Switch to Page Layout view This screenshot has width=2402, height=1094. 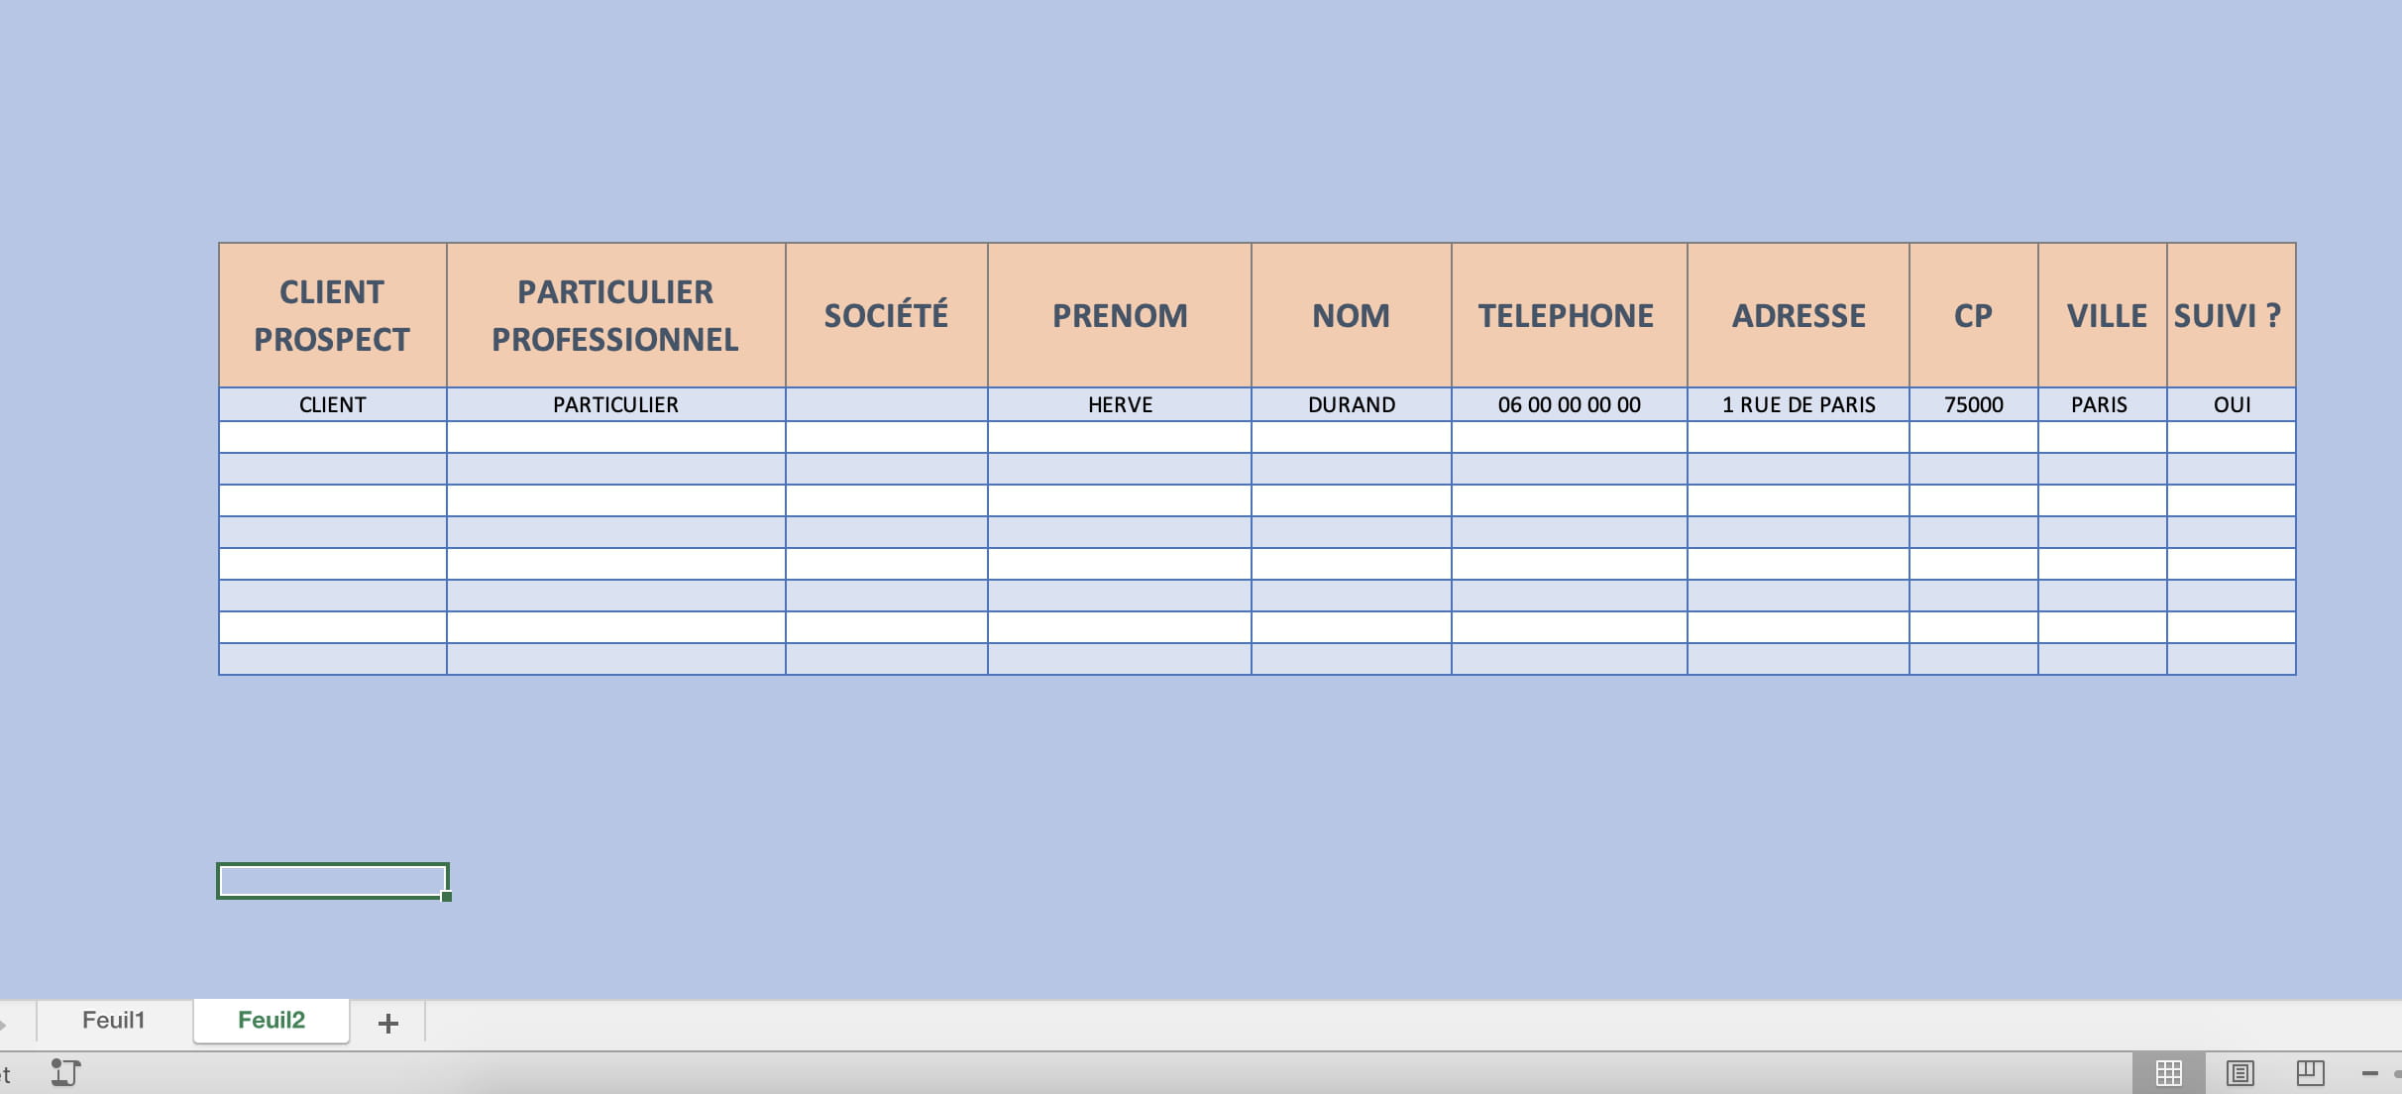click(x=2239, y=1072)
